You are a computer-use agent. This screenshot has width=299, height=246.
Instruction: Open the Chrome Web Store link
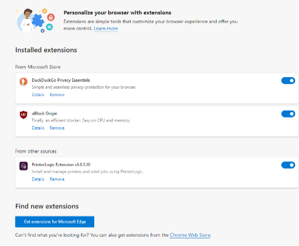pos(190,235)
